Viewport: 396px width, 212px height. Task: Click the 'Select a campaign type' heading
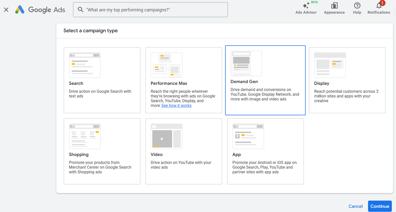pyautogui.click(x=90, y=31)
